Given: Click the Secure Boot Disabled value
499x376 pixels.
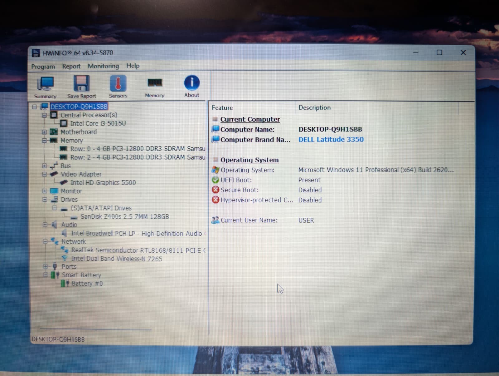Looking at the screenshot, I should pos(310,190).
